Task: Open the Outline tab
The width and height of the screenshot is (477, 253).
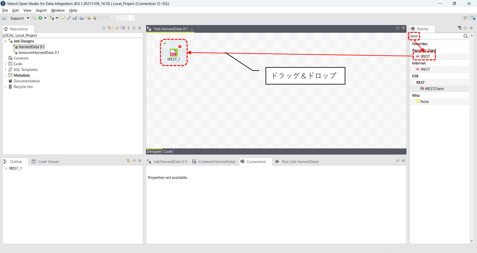Action: [x=16, y=161]
